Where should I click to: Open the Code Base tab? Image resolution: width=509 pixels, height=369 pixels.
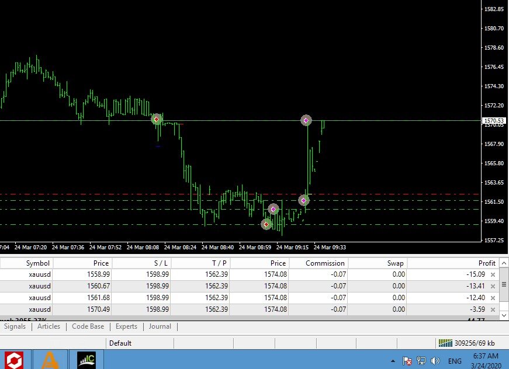click(x=88, y=326)
